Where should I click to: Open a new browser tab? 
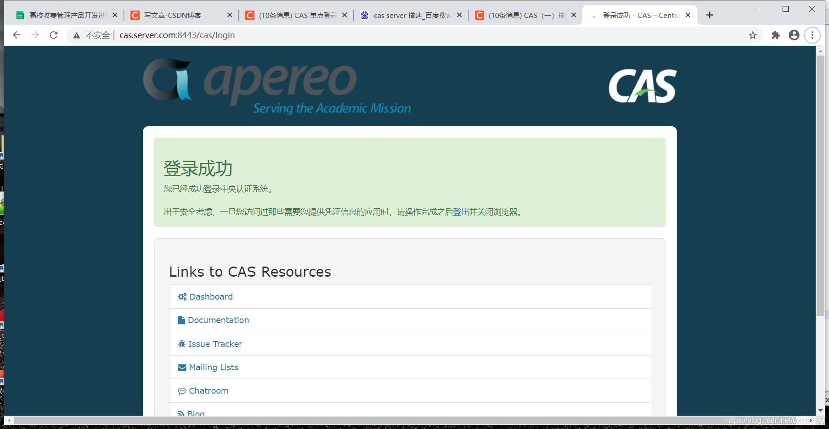point(710,15)
